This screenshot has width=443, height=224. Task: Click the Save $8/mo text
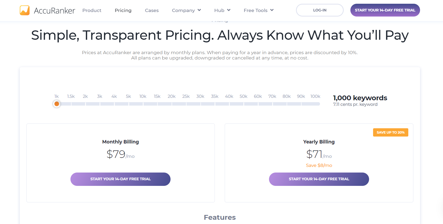(x=319, y=165)
